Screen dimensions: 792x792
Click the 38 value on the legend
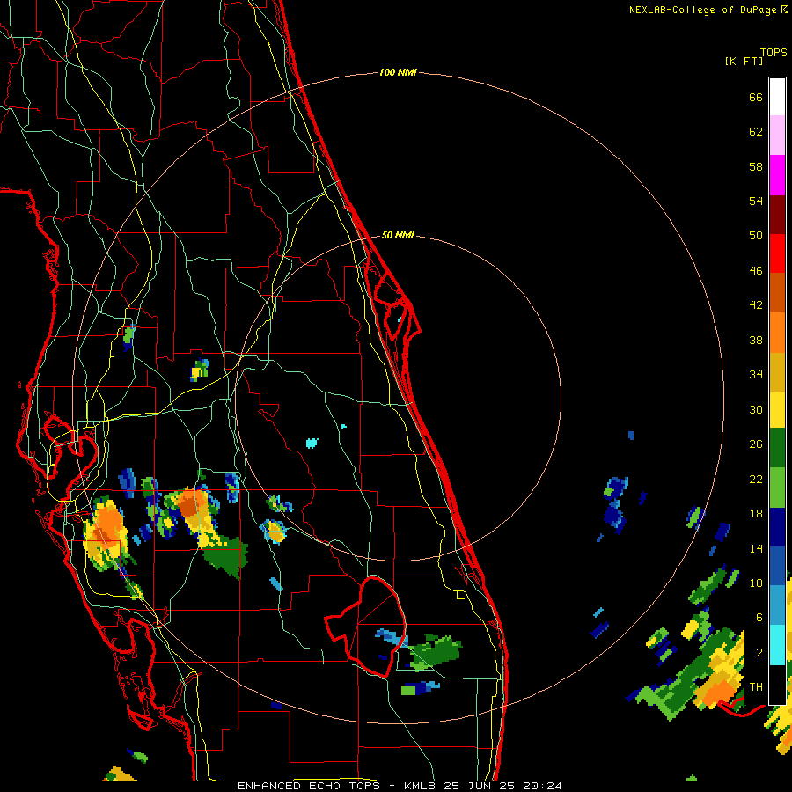pyautogui.click(x=756, y=341)
